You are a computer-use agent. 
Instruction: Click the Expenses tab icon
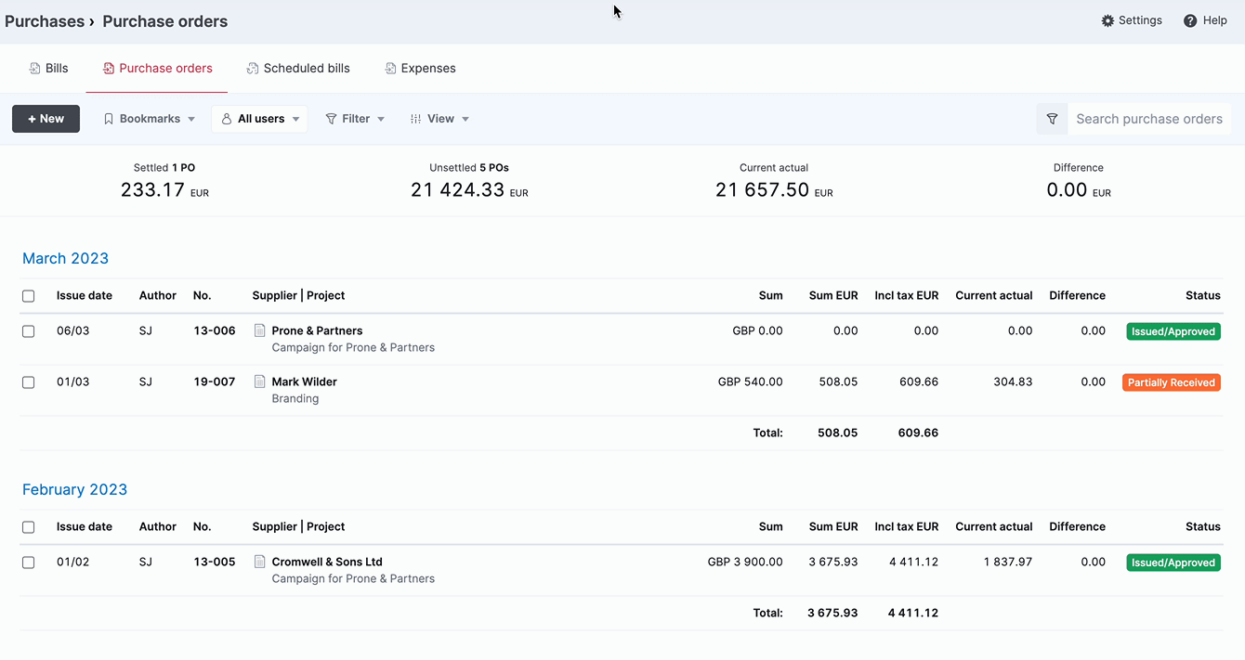click(x=390, y=69)
